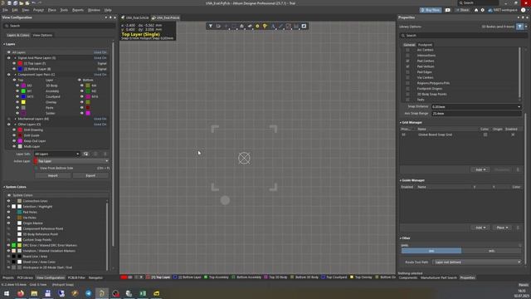Expand the Mechanical Layers group
Image resolution: width=531 pixels, height=299 pixels.
point(15,119)
